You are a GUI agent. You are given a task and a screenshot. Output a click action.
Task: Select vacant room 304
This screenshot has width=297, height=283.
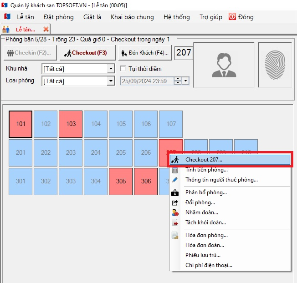[x=96, y=182]
